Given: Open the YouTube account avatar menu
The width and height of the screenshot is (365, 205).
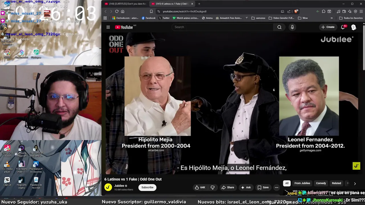Looking at the screenshot, I should (354, 27).
